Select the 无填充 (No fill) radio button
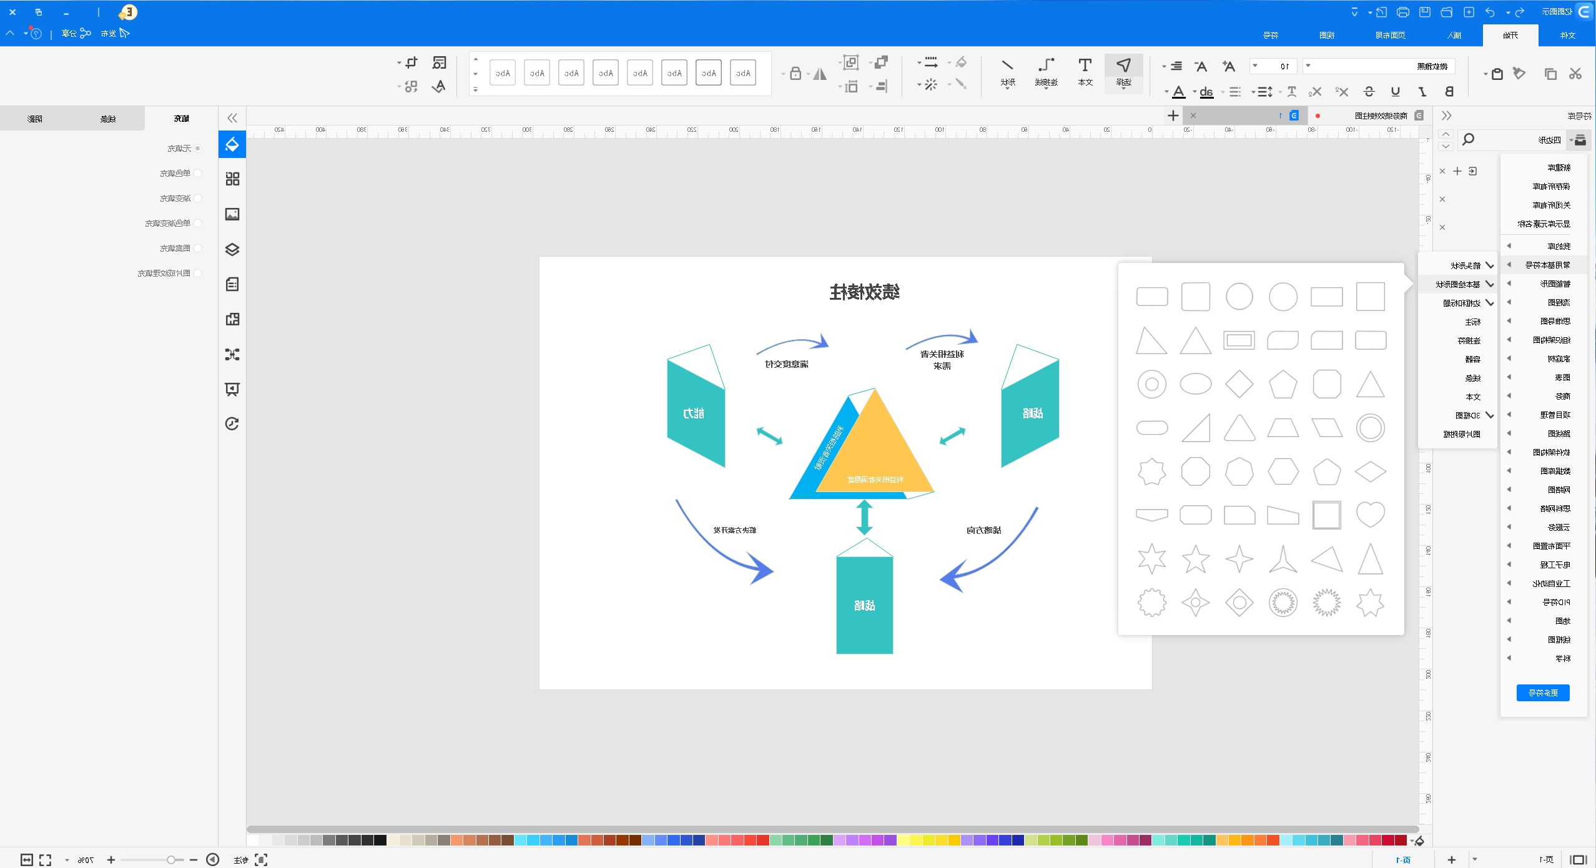Screen dimensions: 1596x868 click(198, 149)
